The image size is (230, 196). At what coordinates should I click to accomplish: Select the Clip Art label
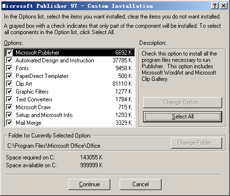pyautogui.click(x=24, y=84)
